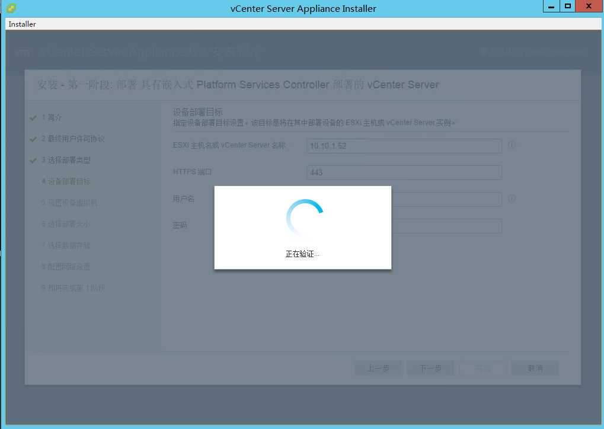This screenshot has width=604, height=429.
Task: Click the 下一步 button
Action: [x=430, y=368]
